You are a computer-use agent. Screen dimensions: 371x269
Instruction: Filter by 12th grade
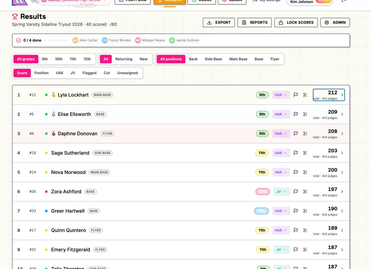coord(87,59)
